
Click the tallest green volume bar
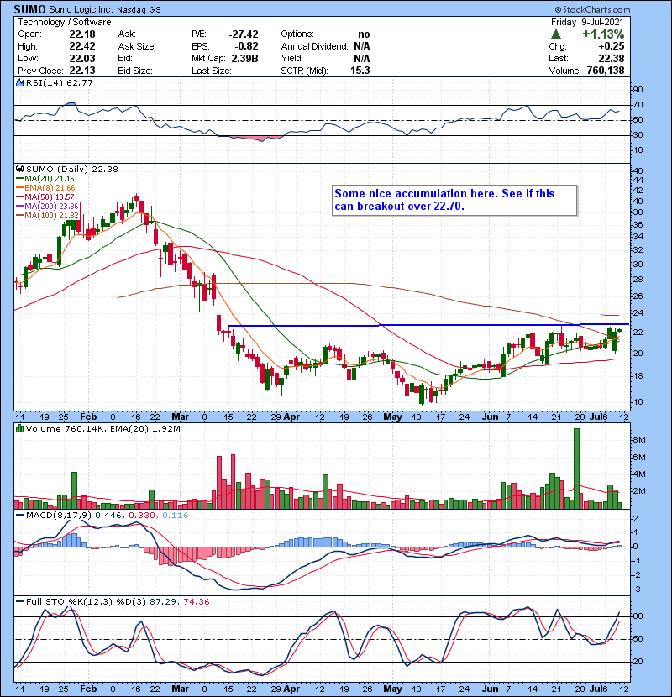click(x=577, y=469)
